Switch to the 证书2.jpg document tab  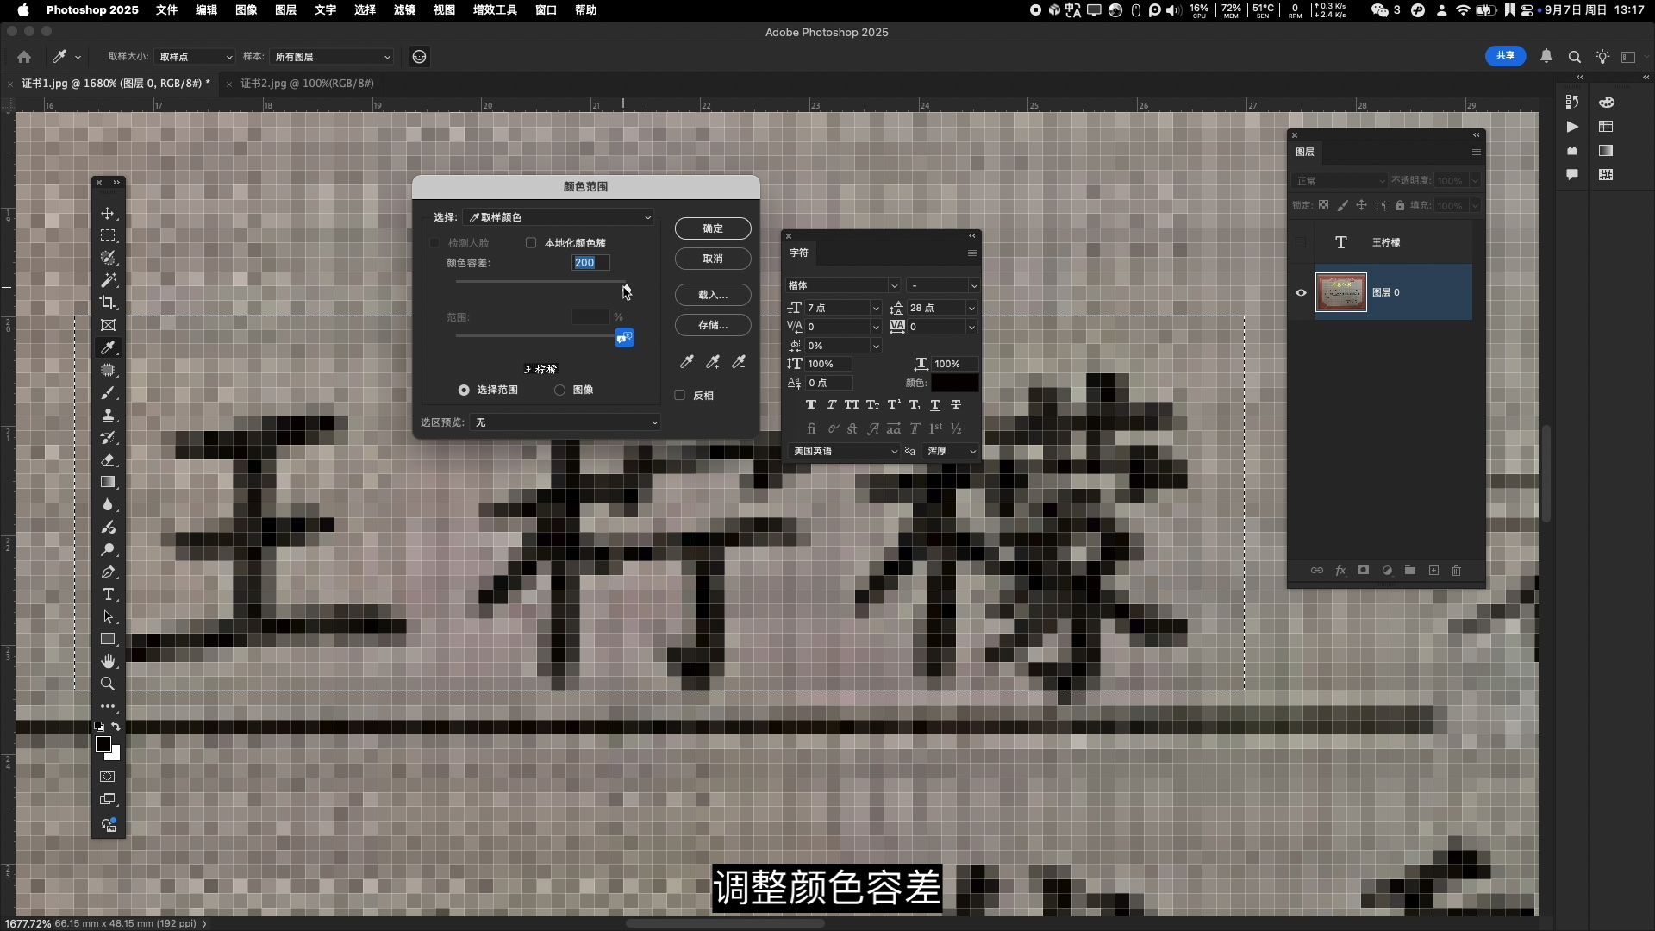click(x=306, y=84)
